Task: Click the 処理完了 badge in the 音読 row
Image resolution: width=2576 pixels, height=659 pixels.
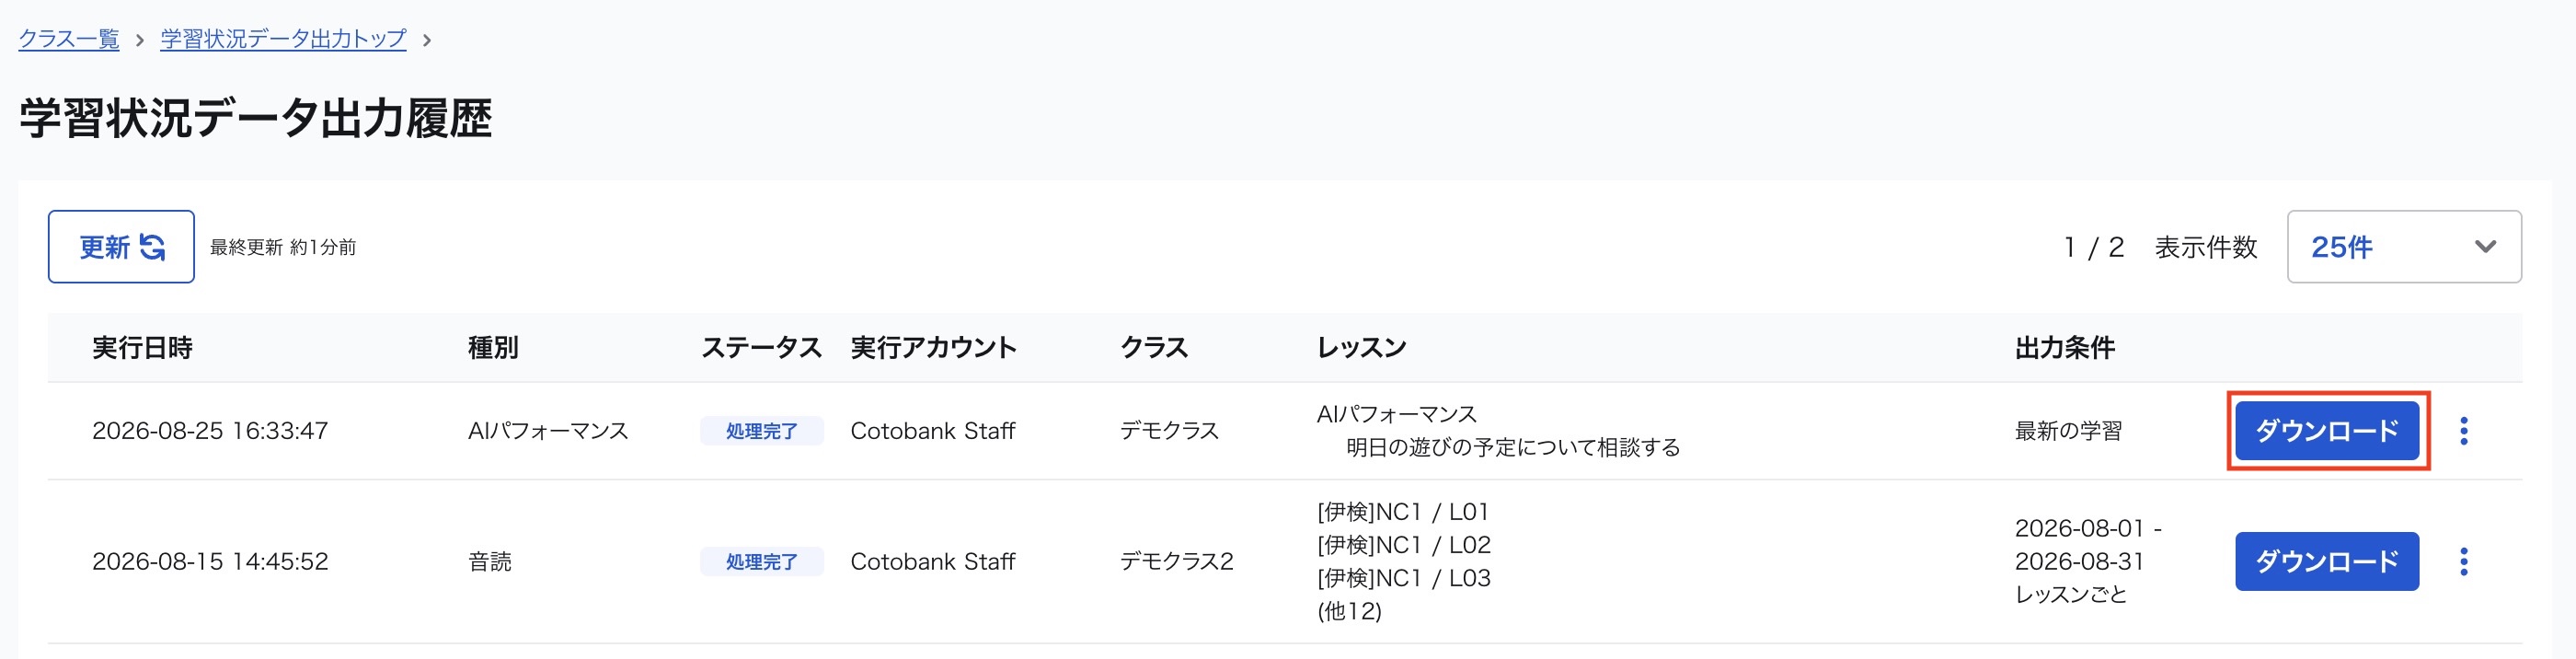Action: tap(761, 562)
